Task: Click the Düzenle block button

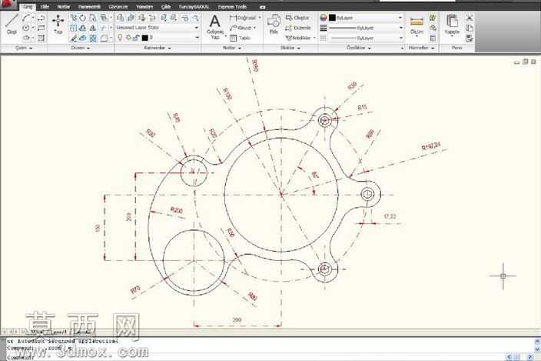Action: 299,28
